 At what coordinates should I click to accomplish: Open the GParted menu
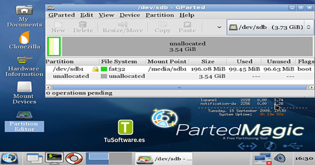click(61, 15)
